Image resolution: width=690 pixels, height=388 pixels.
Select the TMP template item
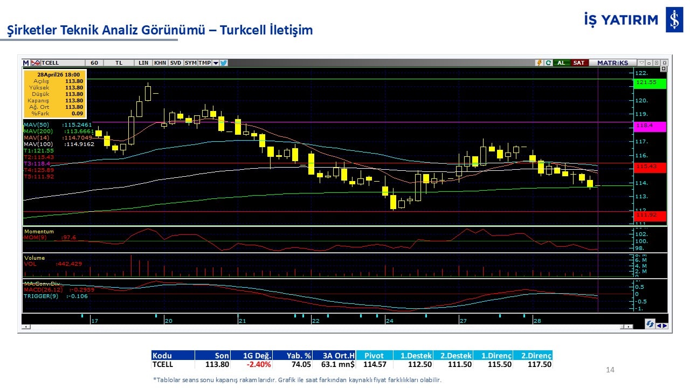[204, 63]
